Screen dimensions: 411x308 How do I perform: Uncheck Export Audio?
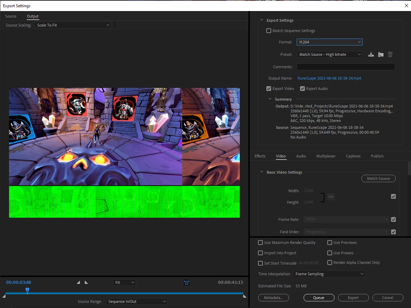tap(302, 89)
